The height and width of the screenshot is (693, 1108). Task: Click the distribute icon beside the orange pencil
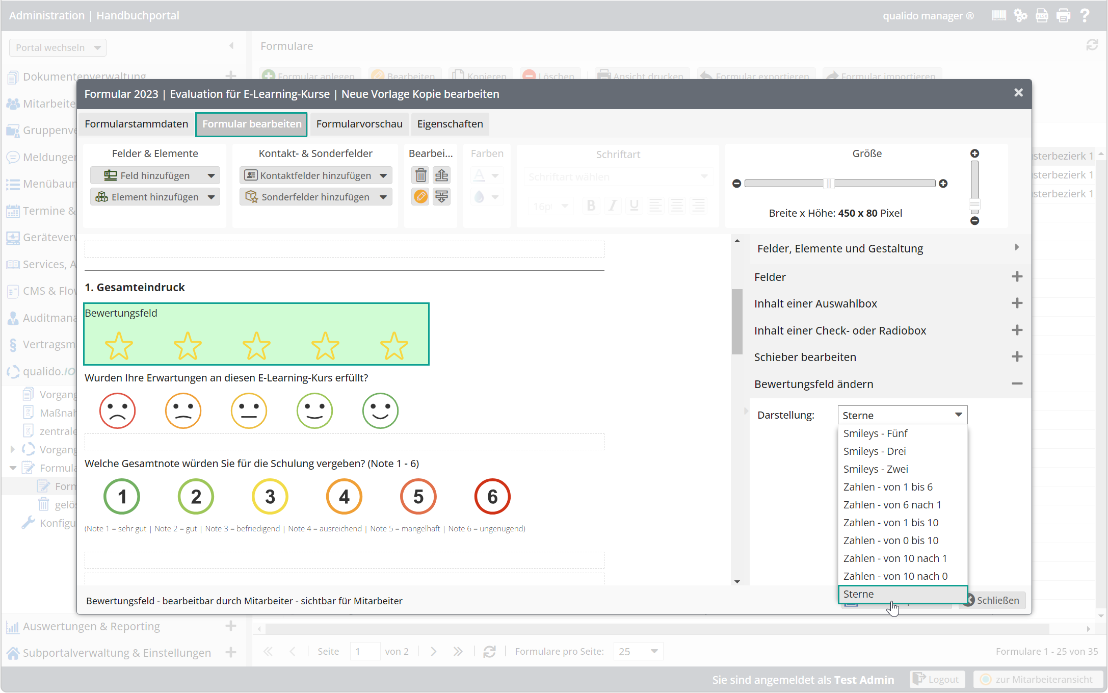(x=442, y=196)
